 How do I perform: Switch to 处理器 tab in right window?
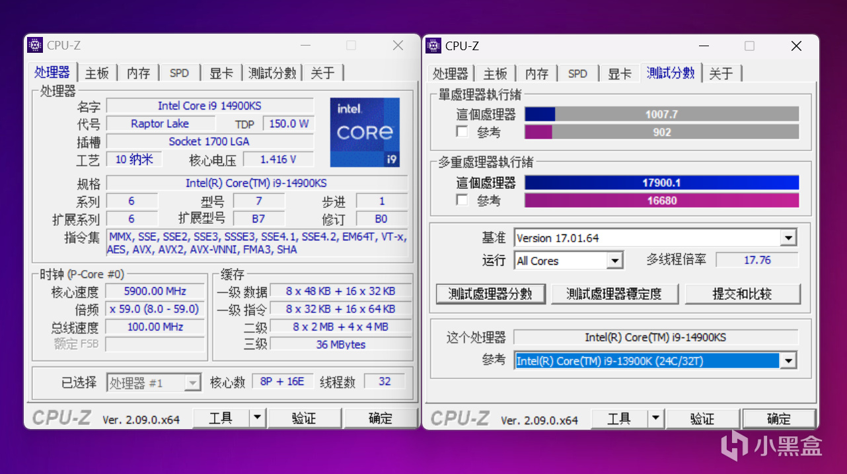click(x=451, y=73)
